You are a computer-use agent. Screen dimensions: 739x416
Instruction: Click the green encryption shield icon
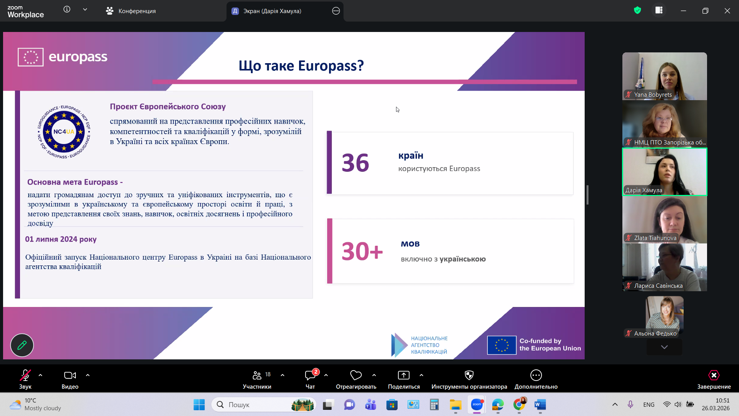tap(637, 10)
